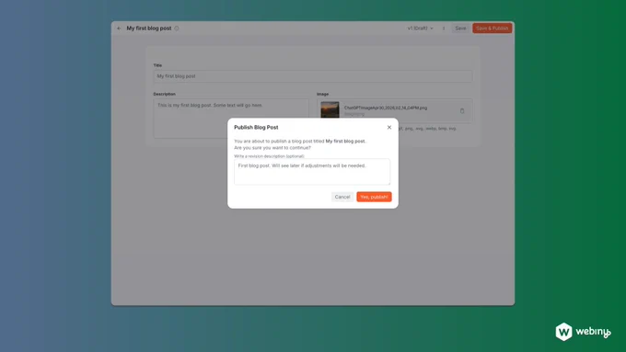
Task: Open the three-dot more options menu
Action: [444, 28]
